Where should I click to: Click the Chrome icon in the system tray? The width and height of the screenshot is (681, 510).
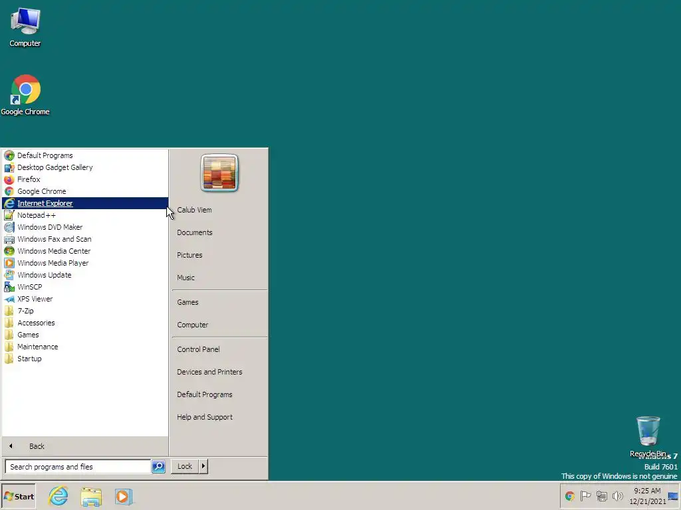point(570,495)
